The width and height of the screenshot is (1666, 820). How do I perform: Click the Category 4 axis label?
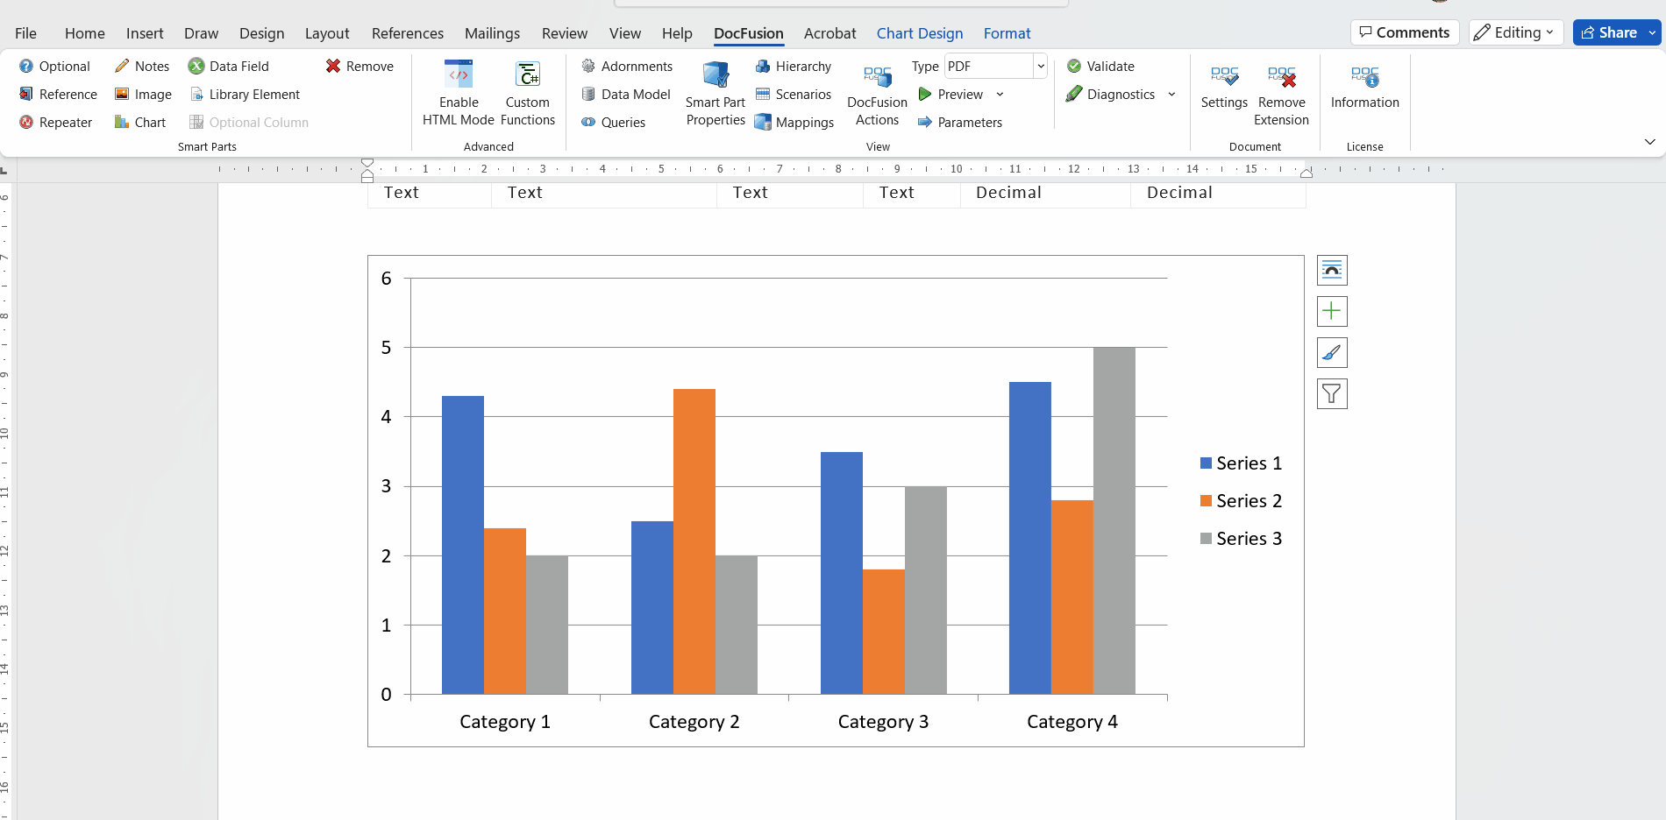pos(1072,722)
